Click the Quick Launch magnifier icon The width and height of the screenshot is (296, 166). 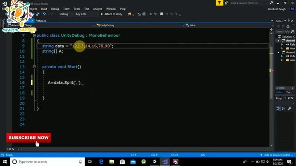pos(271,3)
